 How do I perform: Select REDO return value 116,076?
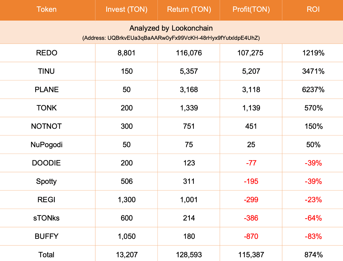189,53
